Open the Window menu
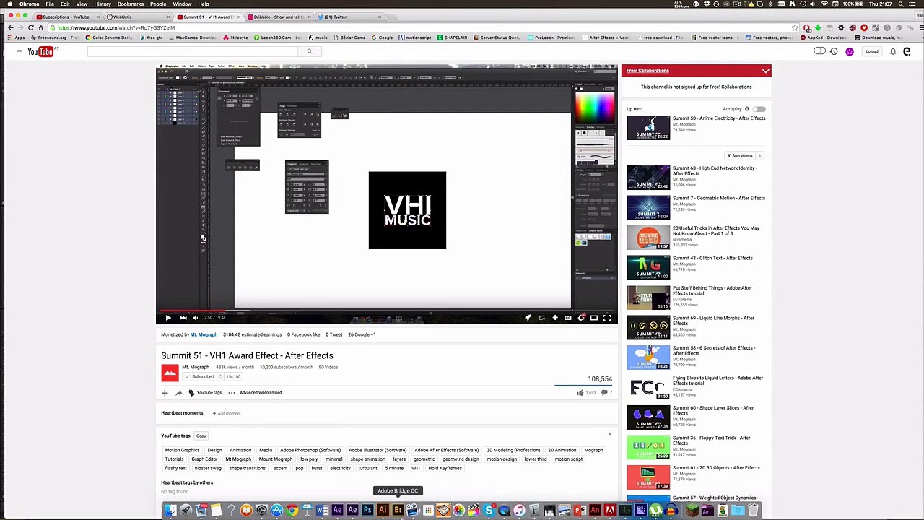 point(182,4)
